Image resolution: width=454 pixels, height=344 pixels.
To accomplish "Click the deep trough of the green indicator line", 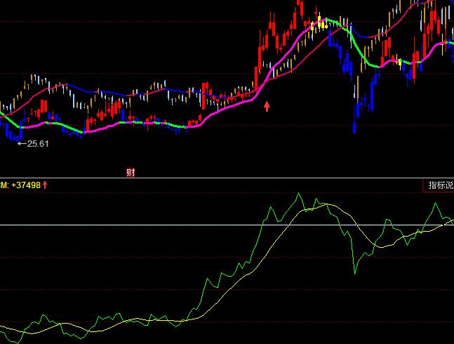I will [x=354, y=272].
